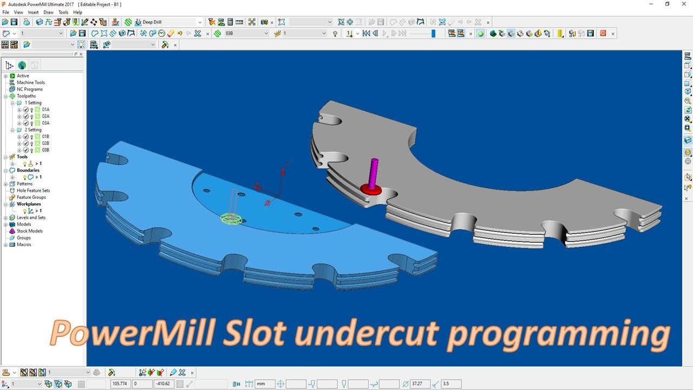Click the yellow tool shading icon in ViewMill toolbar
693x390 pixels.
pyautogui.click(x=560, y=34)
